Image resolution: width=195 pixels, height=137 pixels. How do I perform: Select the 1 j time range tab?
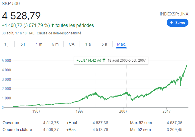coord(6,44)
